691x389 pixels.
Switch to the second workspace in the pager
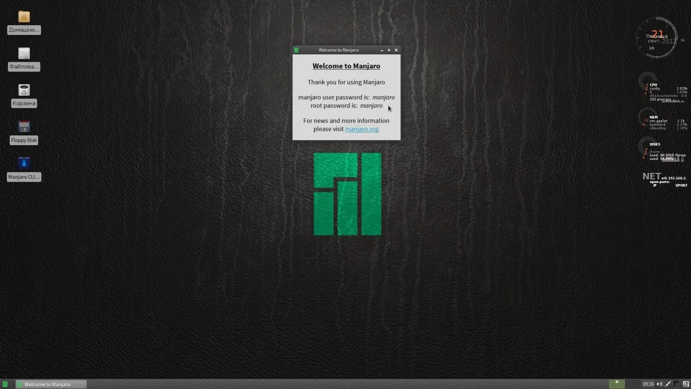tap(632, 384)
